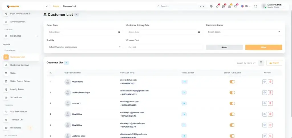Screen dimensions: 292x138
Task: Delete customer Abhinandan singh
Action: (x=270, y=93)
